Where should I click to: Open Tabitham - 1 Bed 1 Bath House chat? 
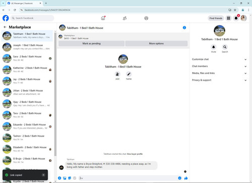[27, 36]
